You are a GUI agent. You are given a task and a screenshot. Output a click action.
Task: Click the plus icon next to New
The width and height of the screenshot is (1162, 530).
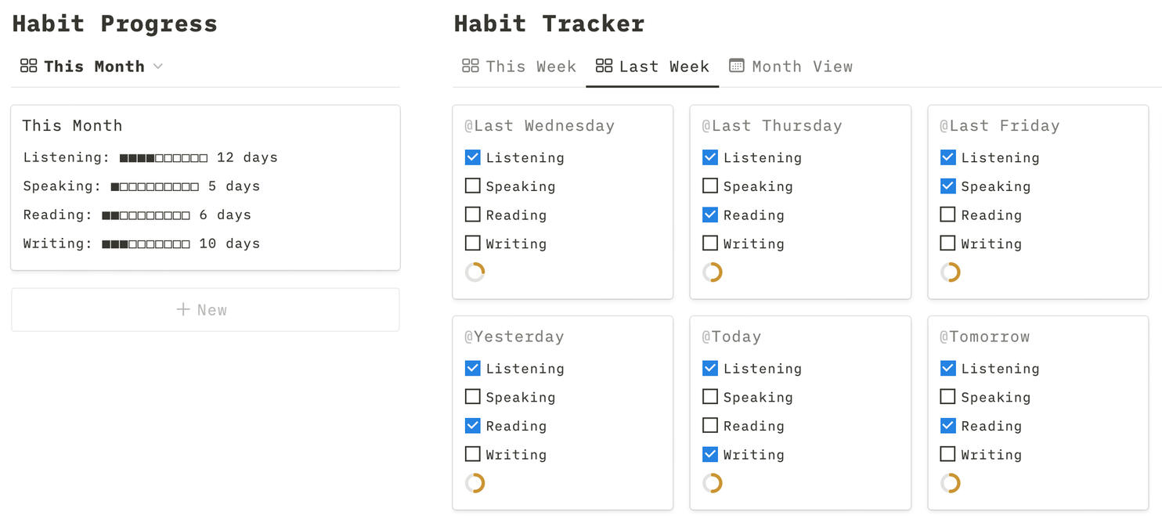pyautogui.click(x=183, y=310)
